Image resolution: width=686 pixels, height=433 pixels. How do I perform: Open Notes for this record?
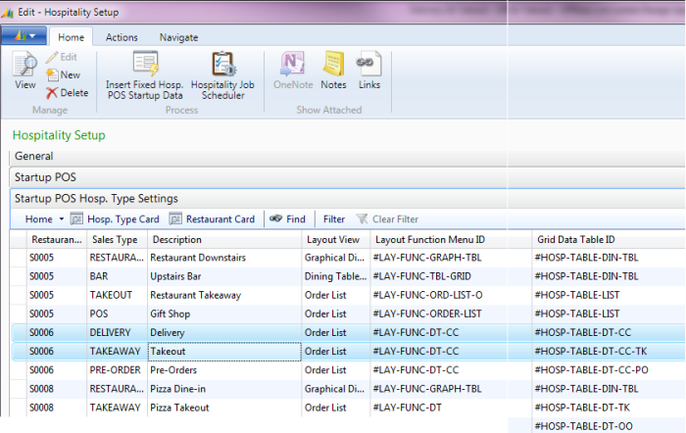(x=333, y=71)
